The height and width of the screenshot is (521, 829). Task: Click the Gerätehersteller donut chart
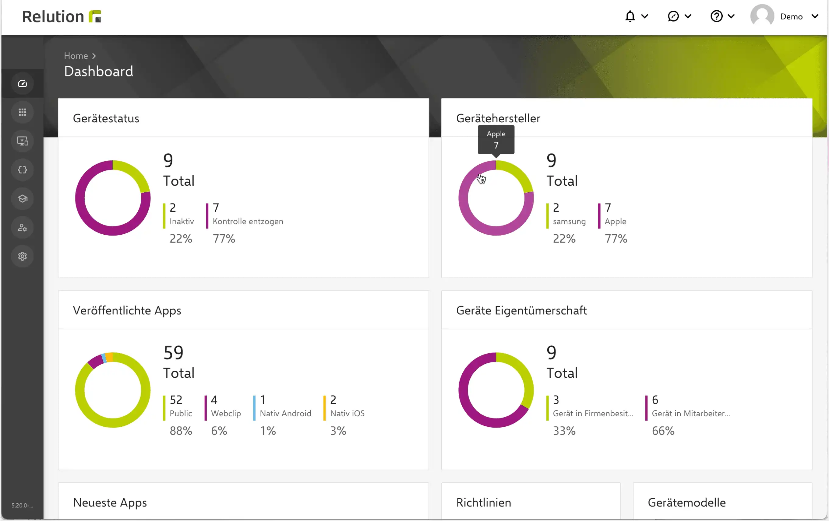click(496, 198)
